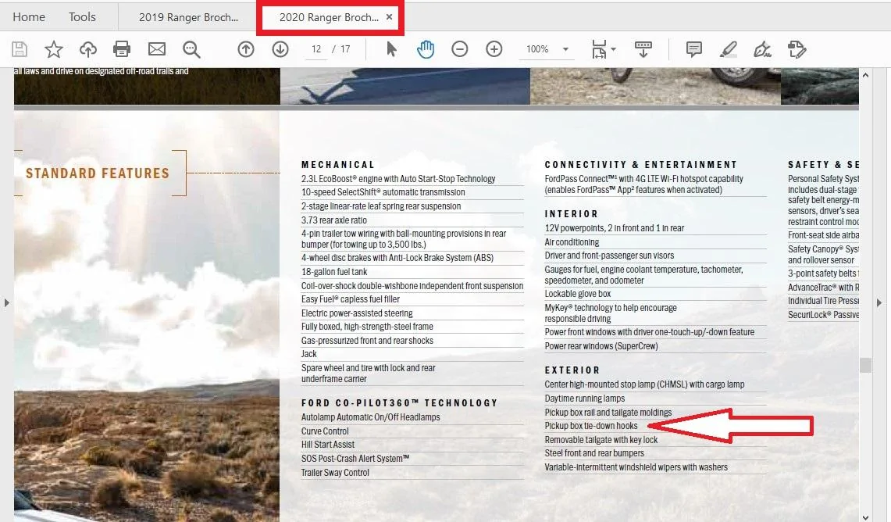Switch to 2019 Ranger Brochure tab
The image size is (891, 522).
click(189, 18)
